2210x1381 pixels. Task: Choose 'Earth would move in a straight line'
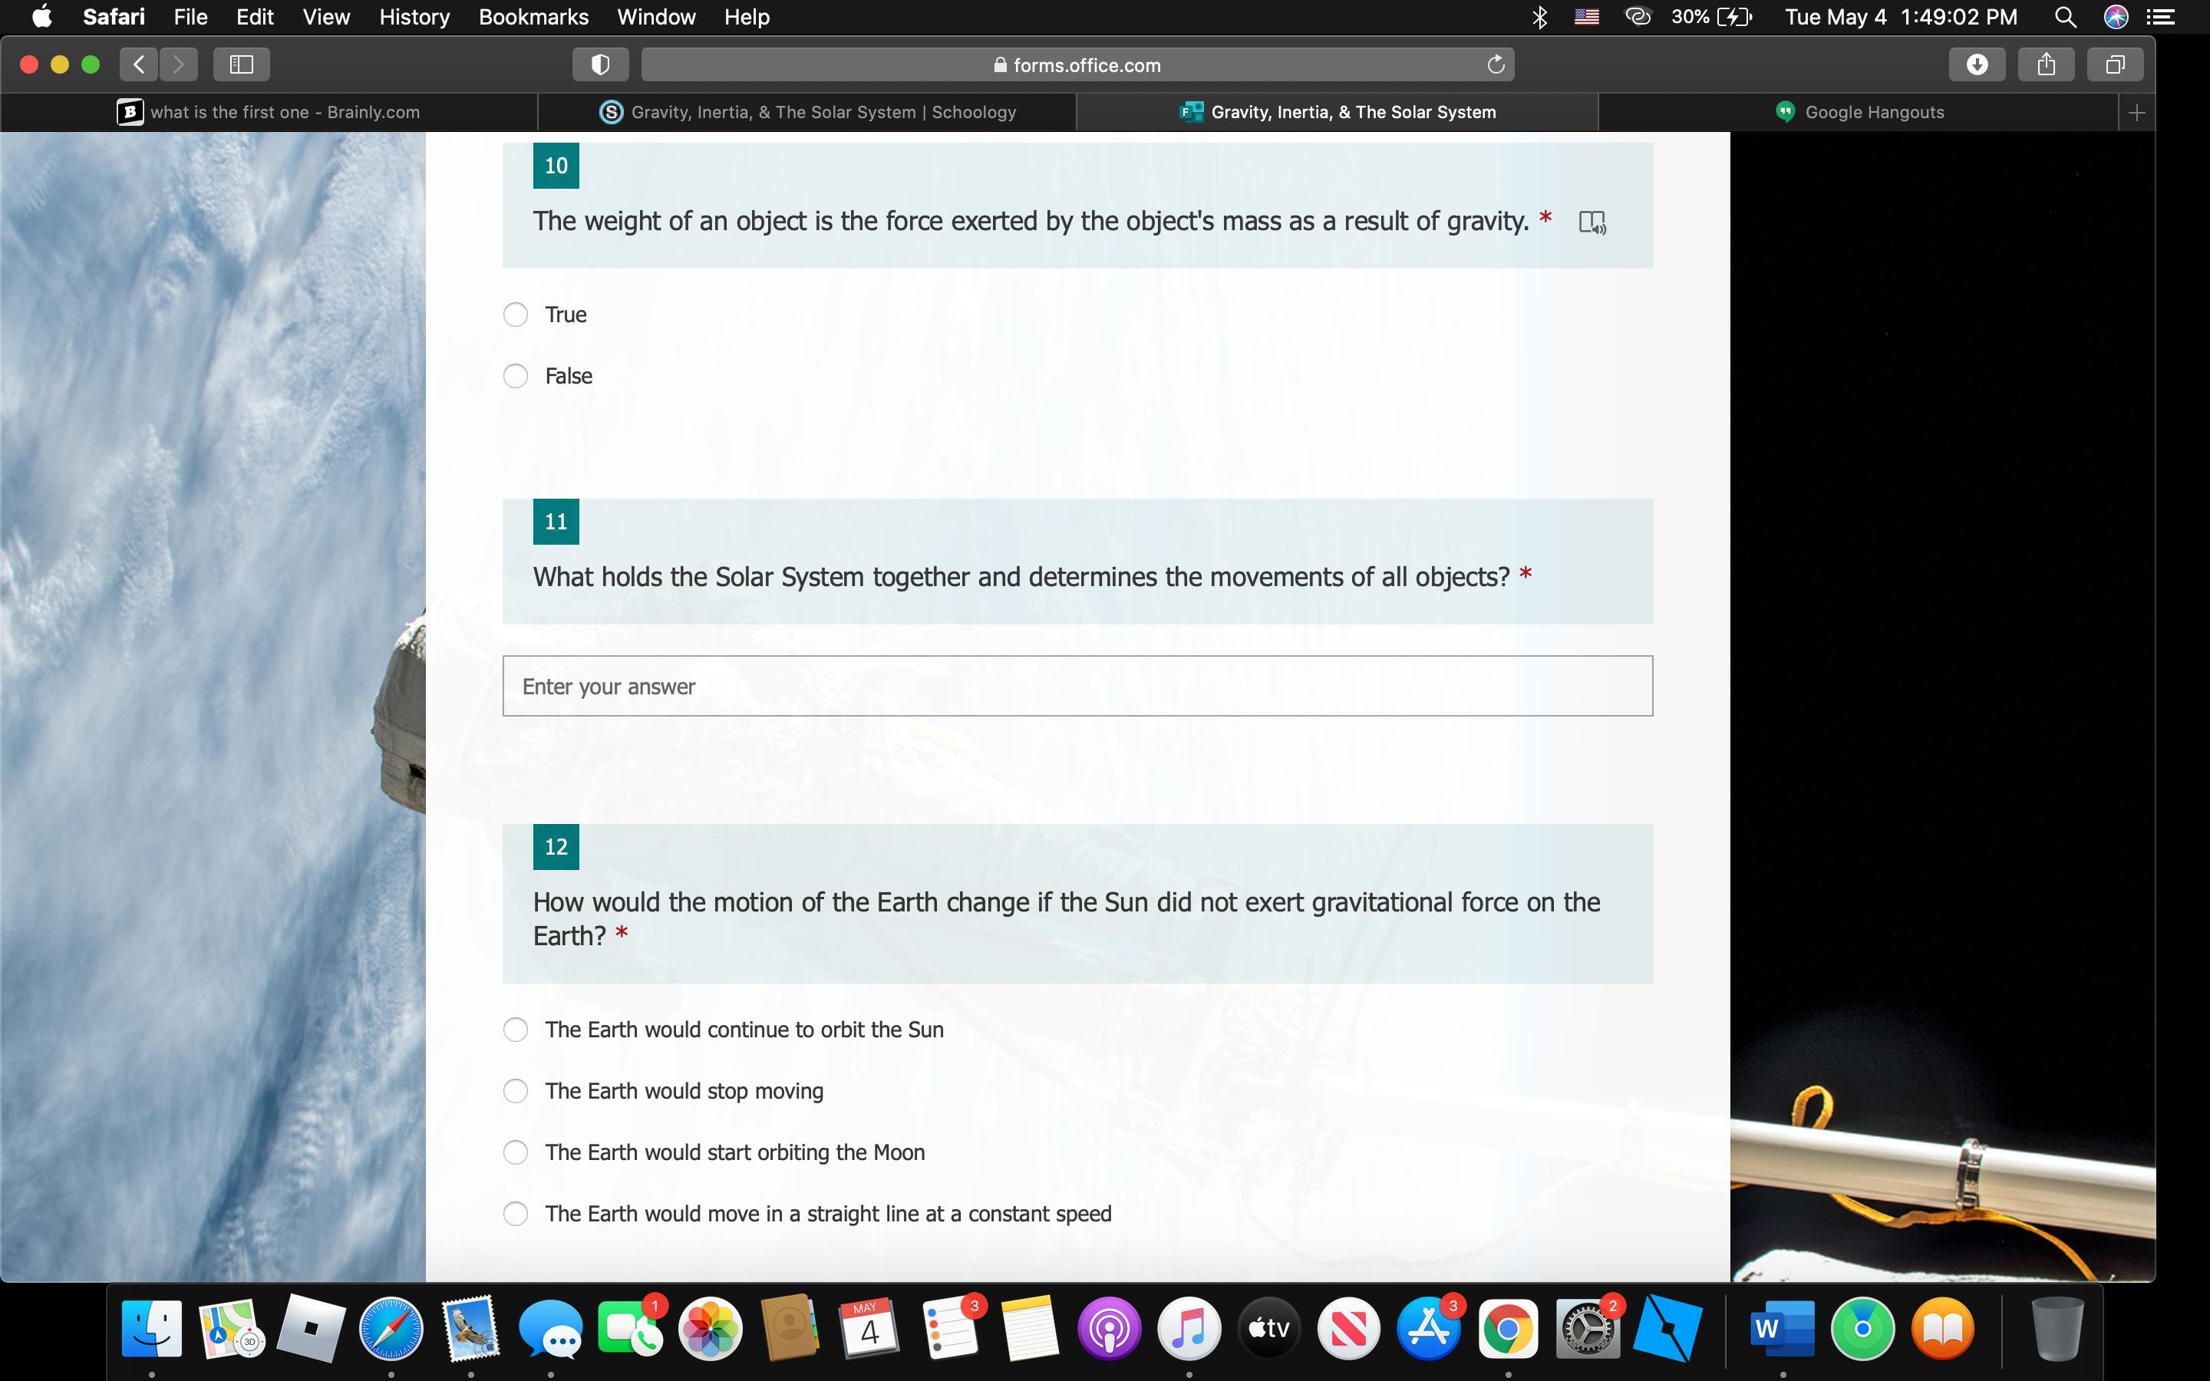pos(516,1213)
